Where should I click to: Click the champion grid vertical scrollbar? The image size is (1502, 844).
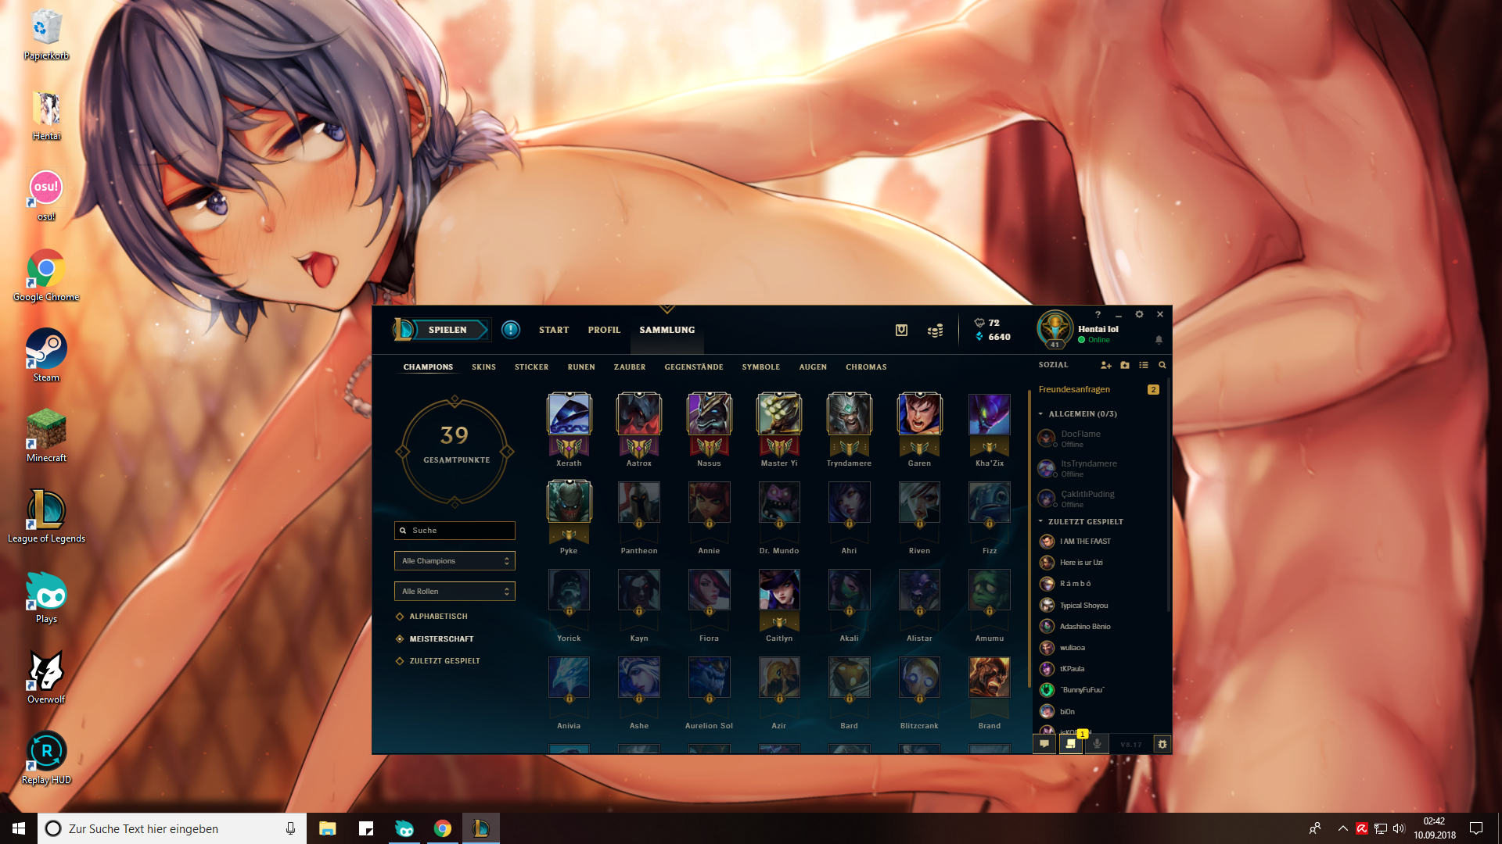coord(1029,539)
